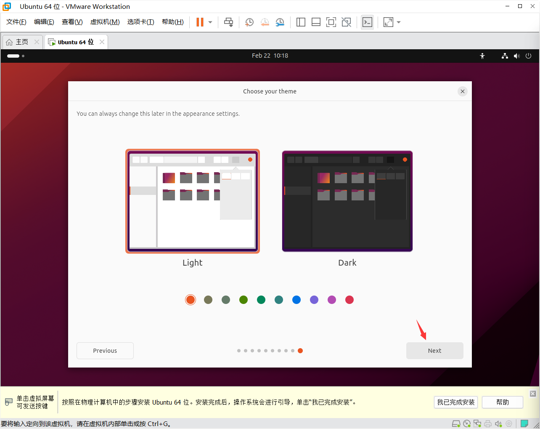Screen dimensions: 540x429
Task: Close the 主页 tab
Action: (37, 42)
